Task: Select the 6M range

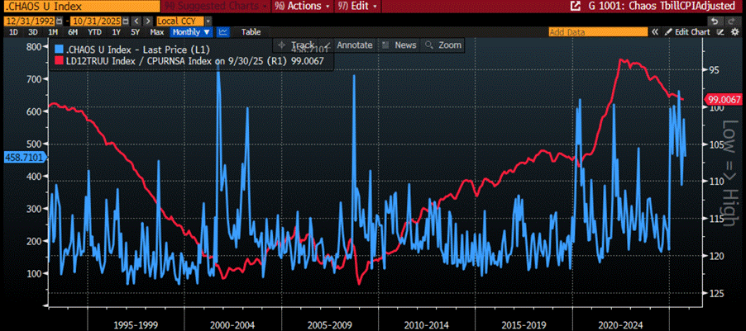Action: [72, 32]
